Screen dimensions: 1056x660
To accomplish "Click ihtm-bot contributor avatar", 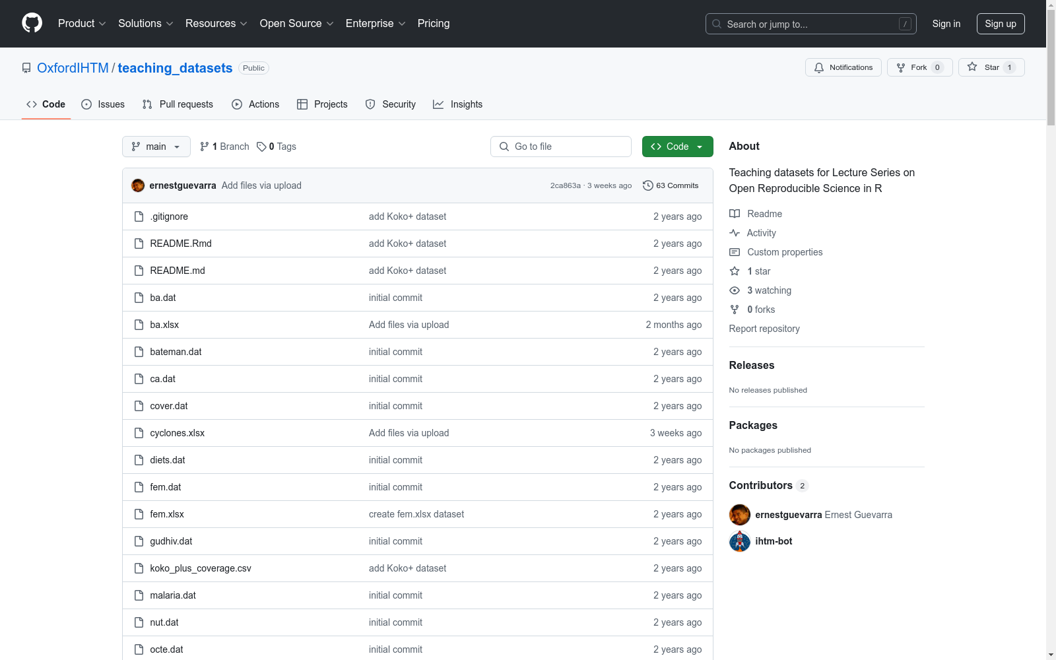I will point(740,541).
